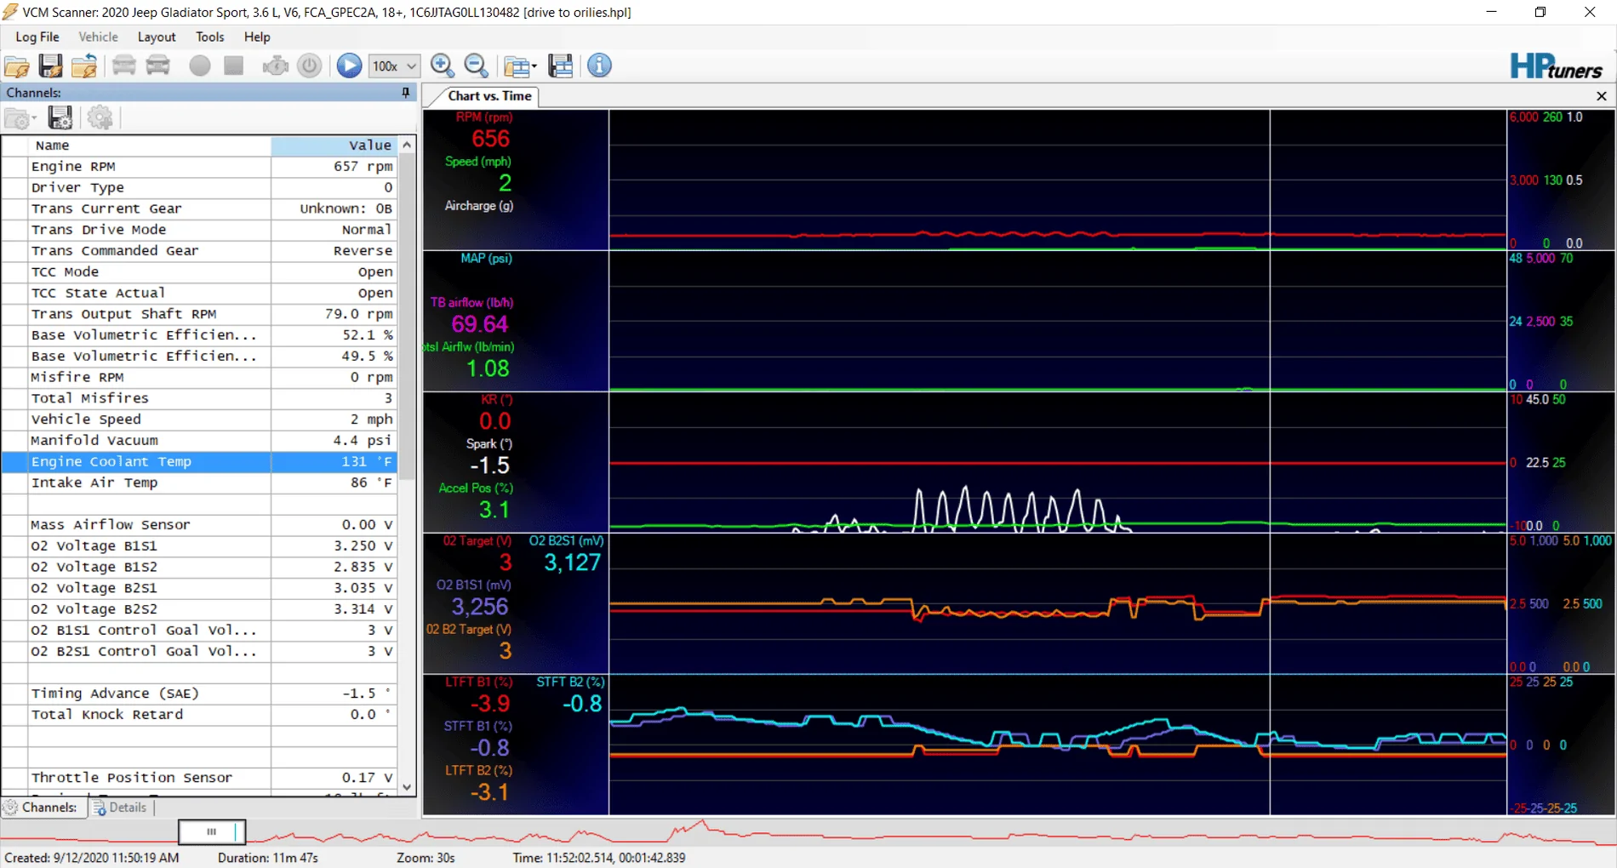Select the Total Misfires row
The image size is (1617, 868).
(200, 398)
